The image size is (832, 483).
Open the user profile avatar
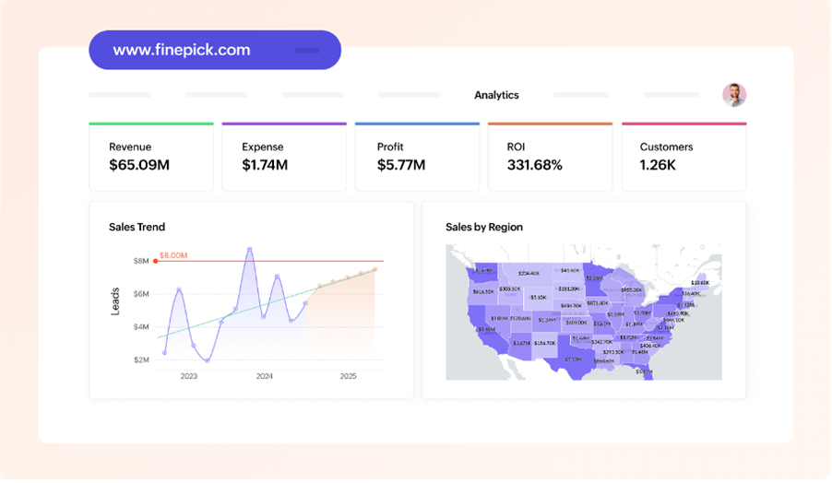[734, 95]
